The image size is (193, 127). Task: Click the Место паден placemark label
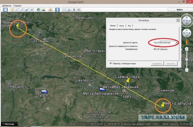(96, 51)
